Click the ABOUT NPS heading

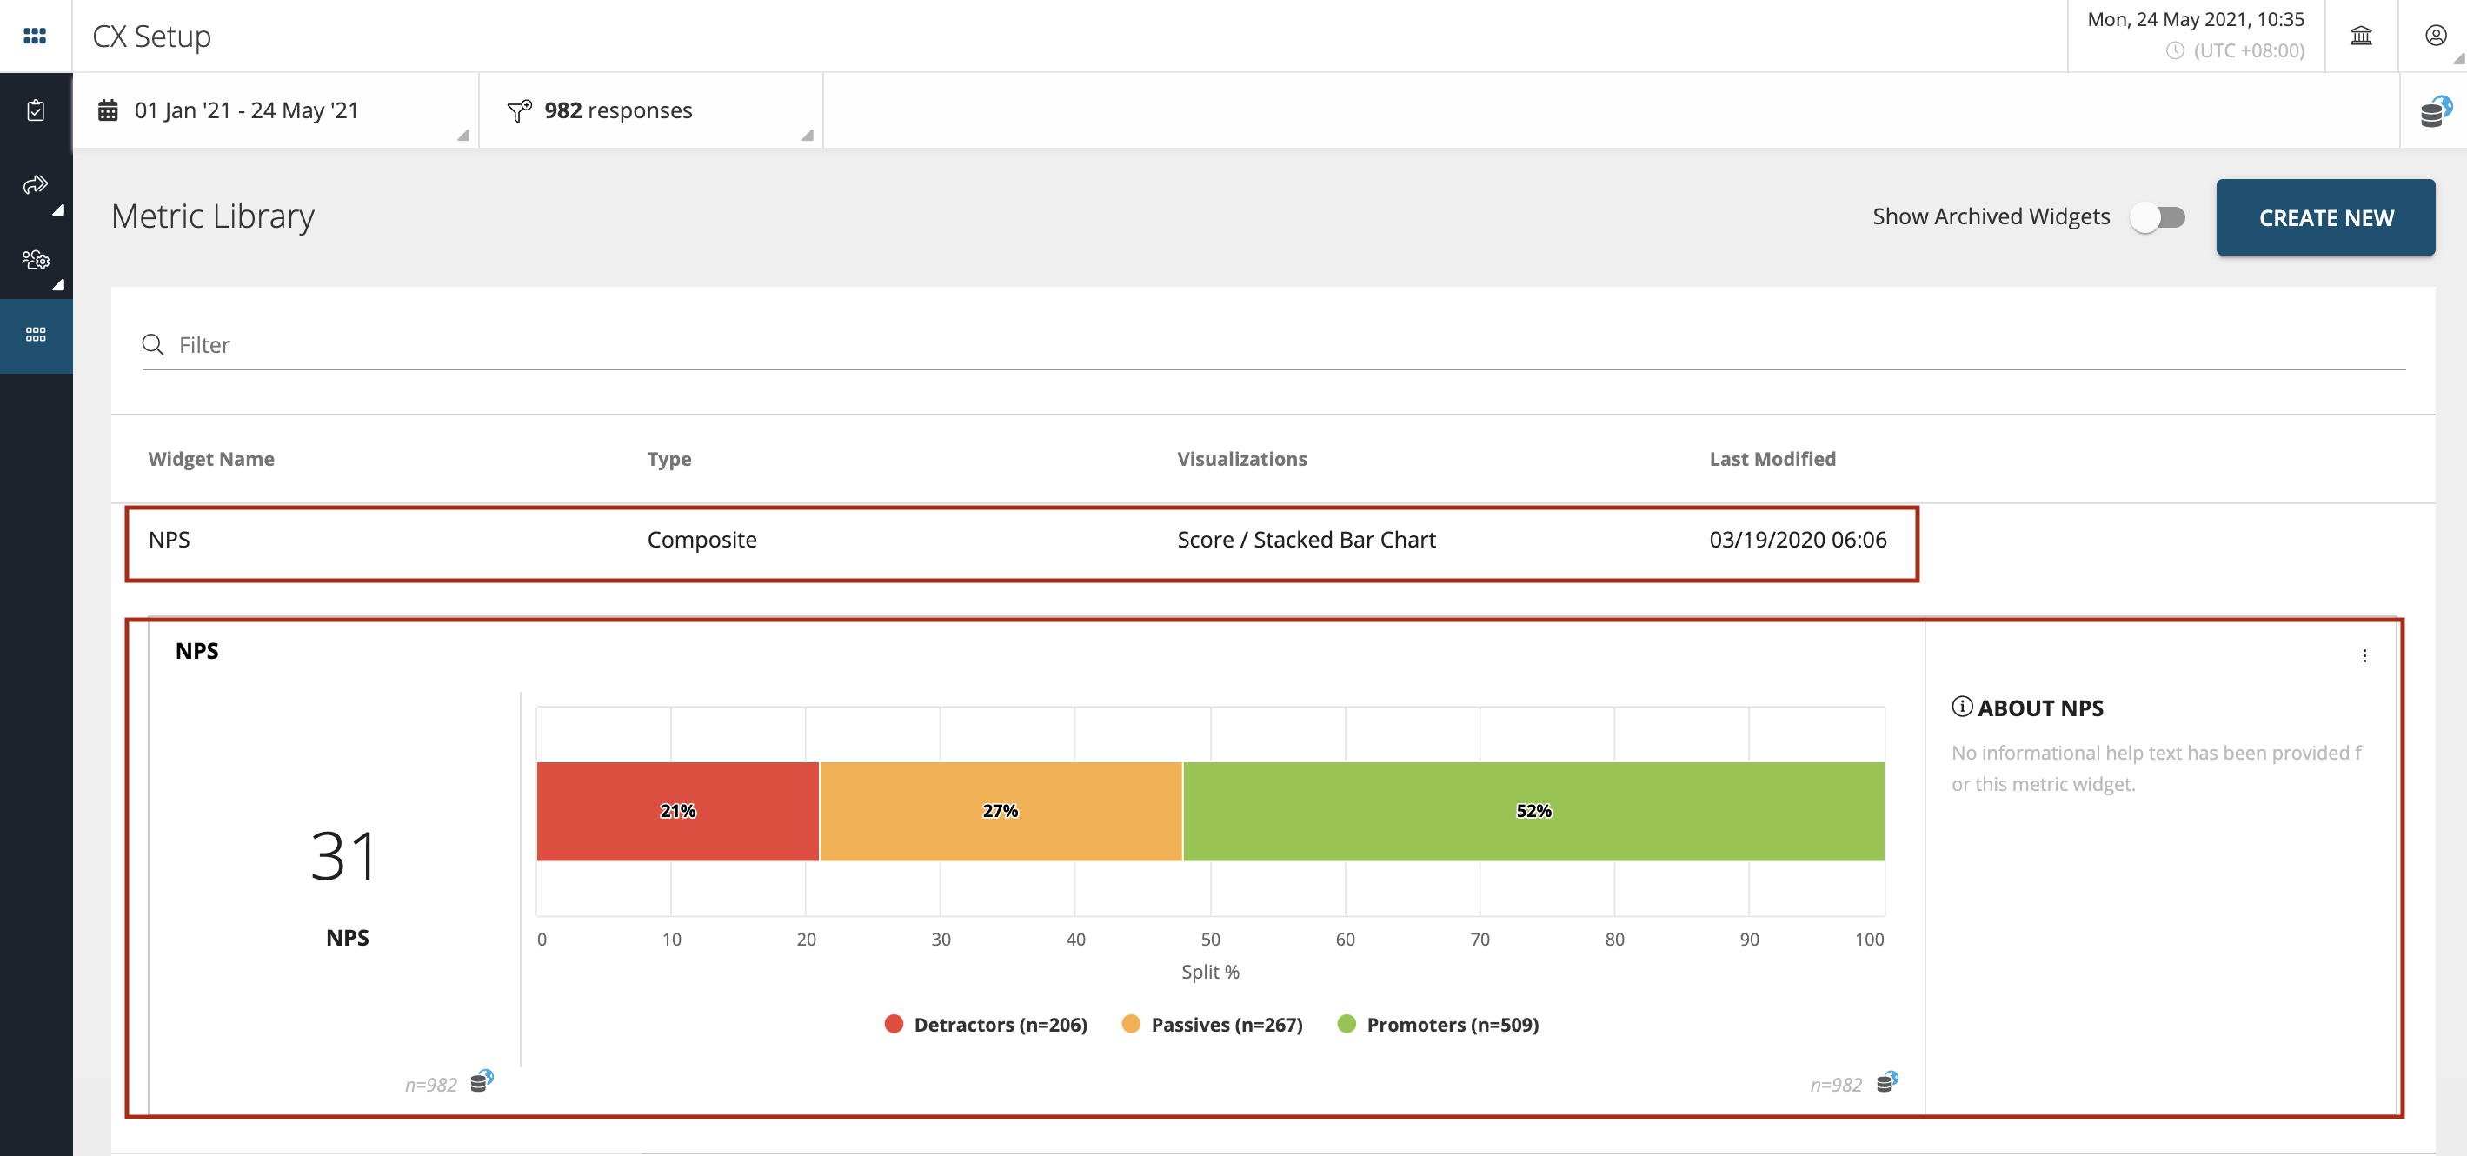tap(2040, 708)
